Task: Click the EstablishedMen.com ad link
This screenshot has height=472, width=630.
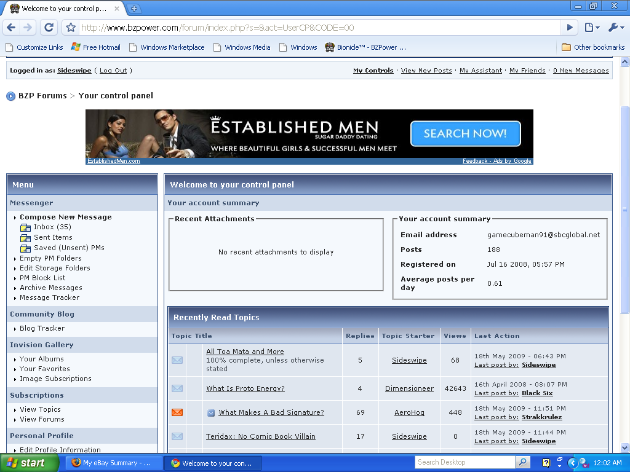Action: [x=114, y=161]
